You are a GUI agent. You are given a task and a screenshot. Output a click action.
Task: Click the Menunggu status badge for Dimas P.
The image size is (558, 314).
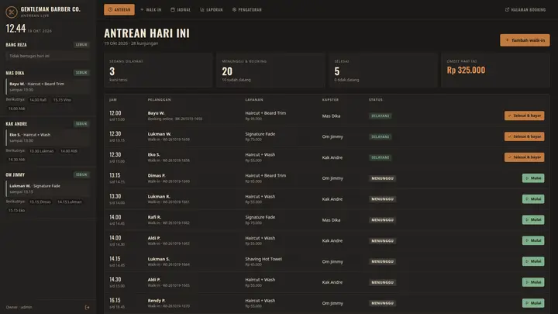[x=383, y=178]
